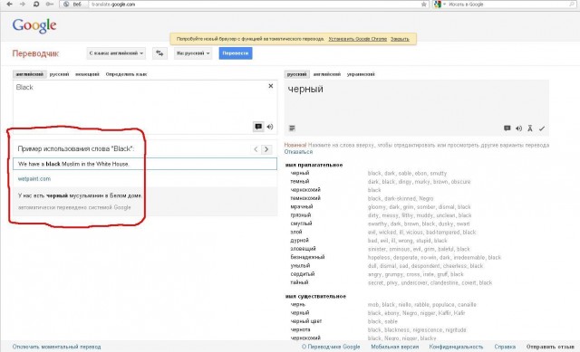Select dictionary entry 'безнадежный'

(x=307, y=257)
